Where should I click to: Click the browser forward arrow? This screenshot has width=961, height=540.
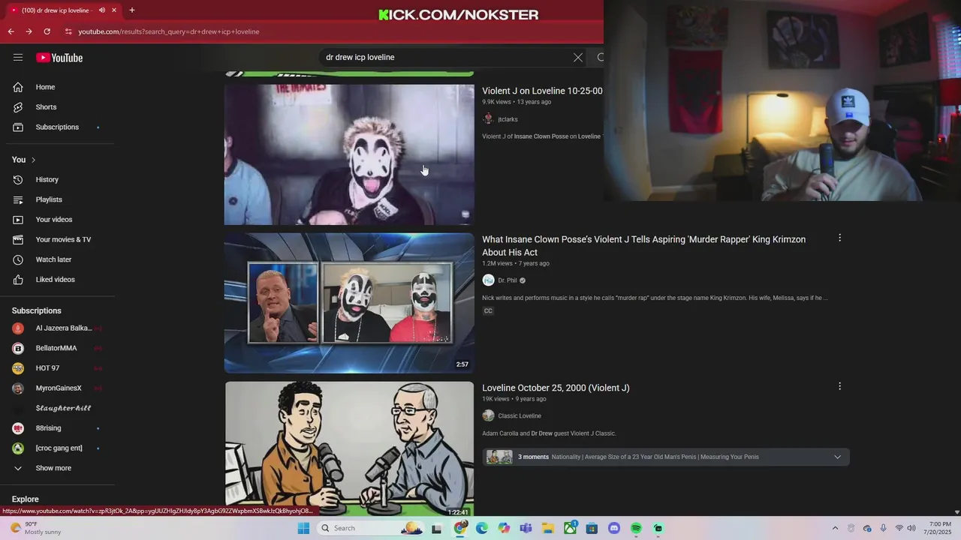point(29,31)
